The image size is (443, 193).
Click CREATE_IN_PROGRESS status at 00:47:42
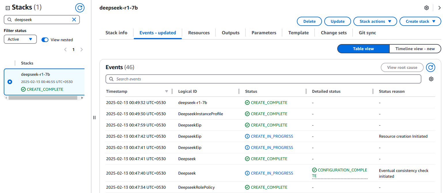point(269,136)
